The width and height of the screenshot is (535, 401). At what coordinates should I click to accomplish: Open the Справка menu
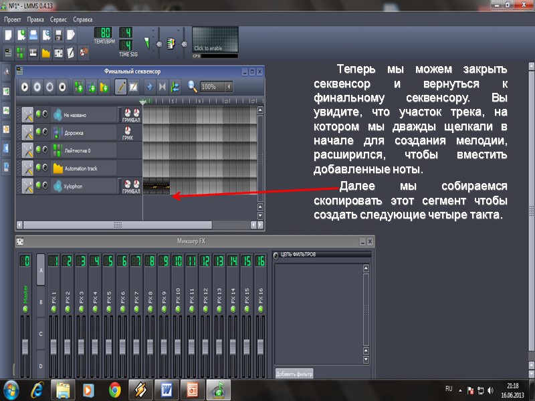(x=82, y=19)
